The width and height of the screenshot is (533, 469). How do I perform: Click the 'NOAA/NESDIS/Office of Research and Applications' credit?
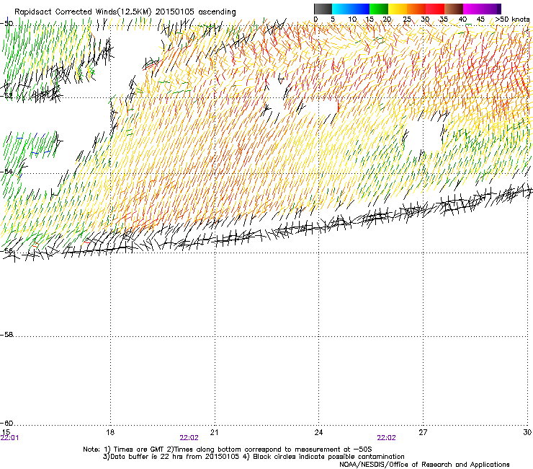click(424, 465)
